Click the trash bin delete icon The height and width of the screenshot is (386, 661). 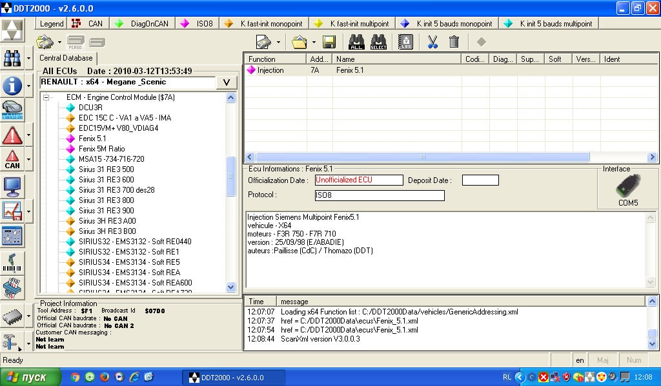(454, 42)
